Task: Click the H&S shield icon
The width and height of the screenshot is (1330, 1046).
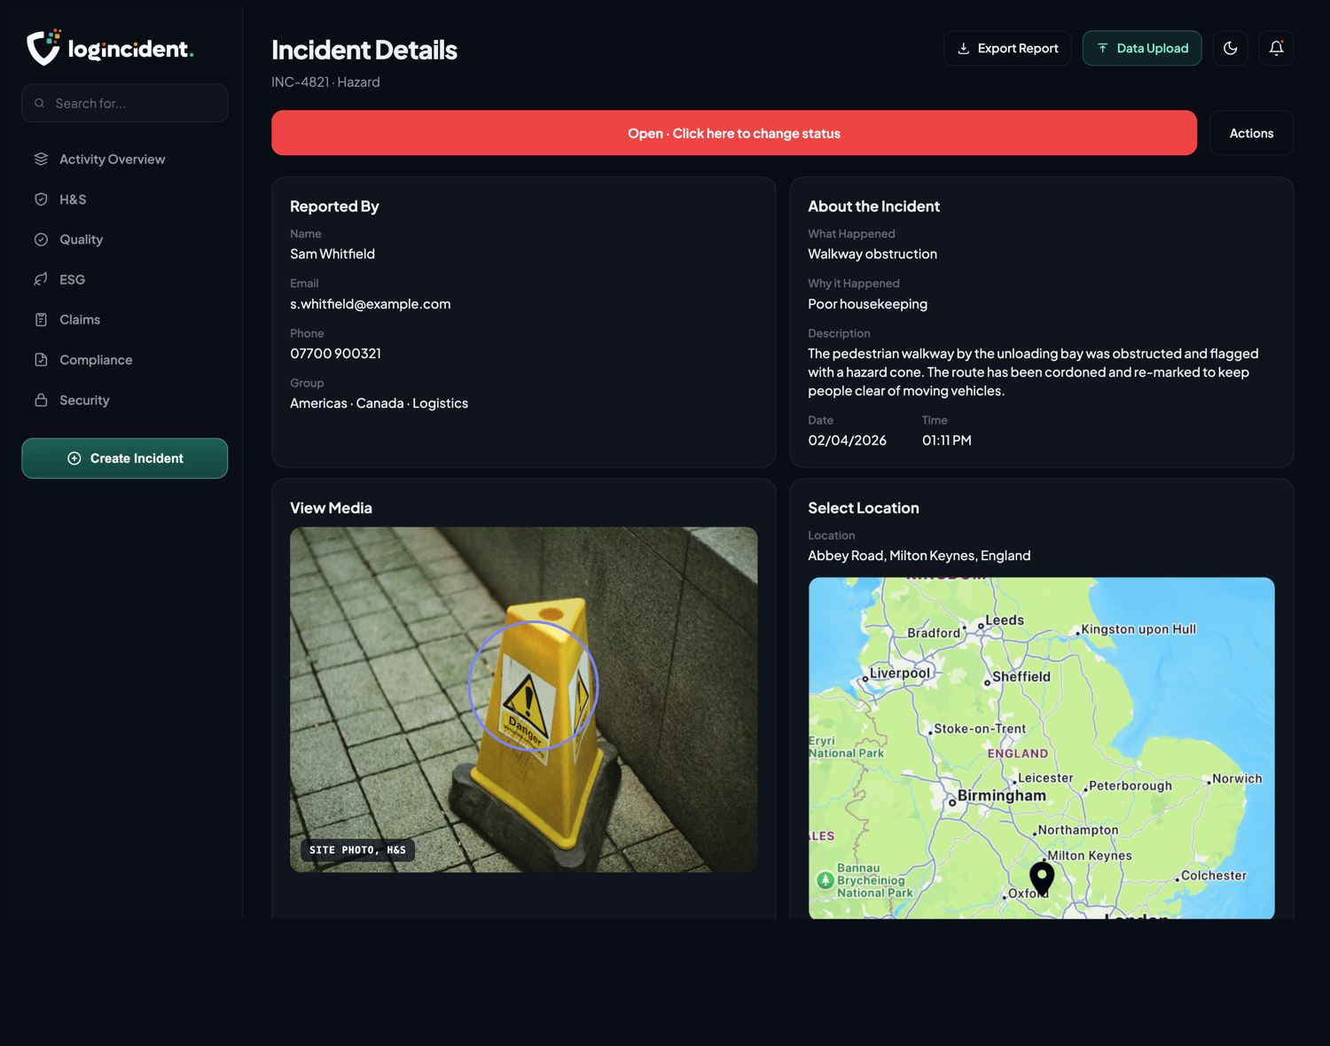Action: 41,199
